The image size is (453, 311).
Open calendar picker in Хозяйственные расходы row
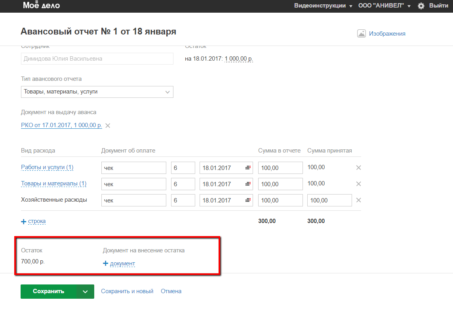[x=248, y=200]
